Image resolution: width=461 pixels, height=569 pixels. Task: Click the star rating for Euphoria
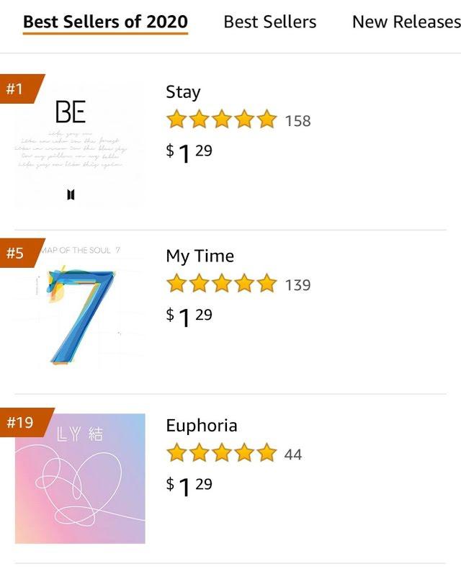[x=221, y=453]
